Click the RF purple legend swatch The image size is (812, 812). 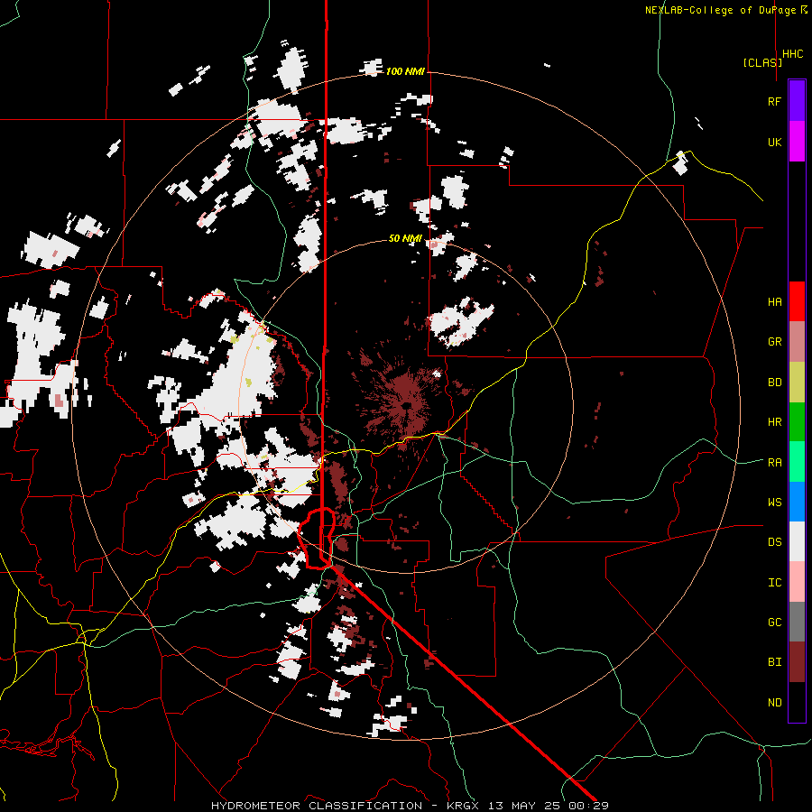(797, 101)
